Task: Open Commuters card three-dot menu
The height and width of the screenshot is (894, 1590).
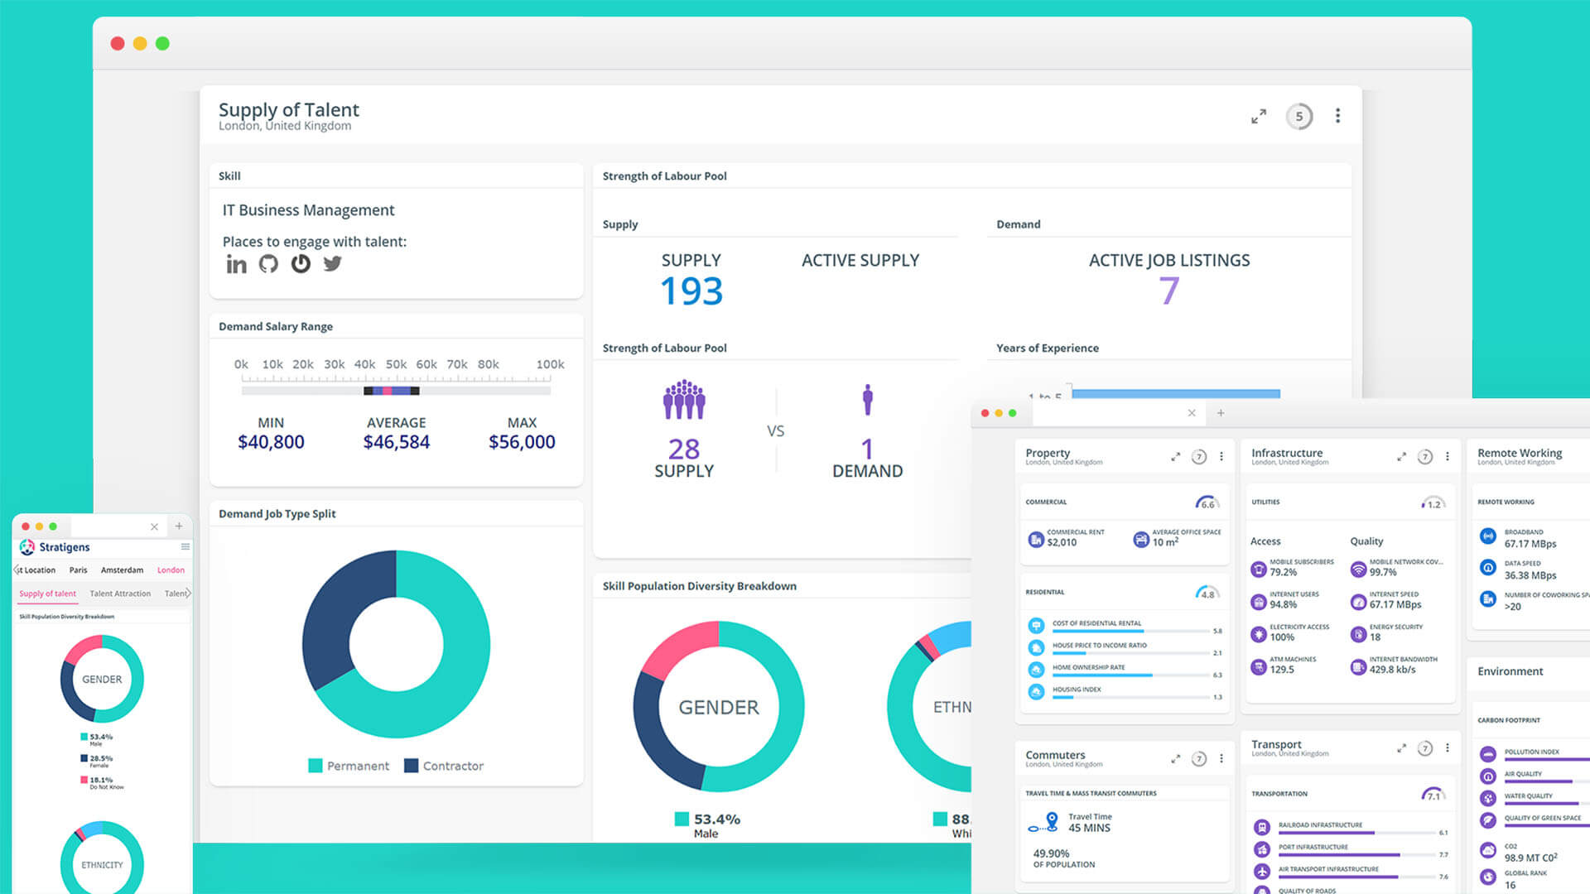Action: (x=1221, y=759)
